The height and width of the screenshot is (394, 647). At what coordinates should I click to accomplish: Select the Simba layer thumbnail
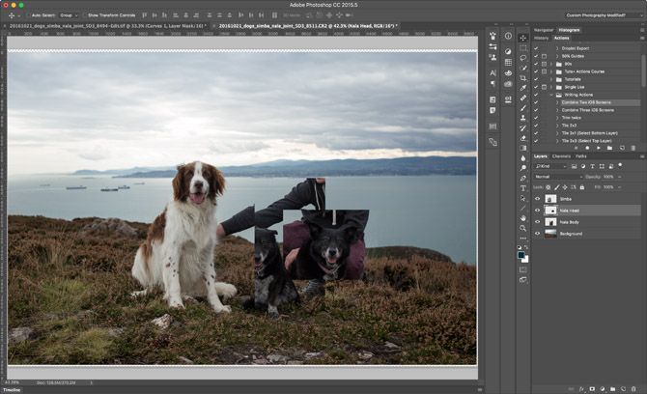click(550, 199)
